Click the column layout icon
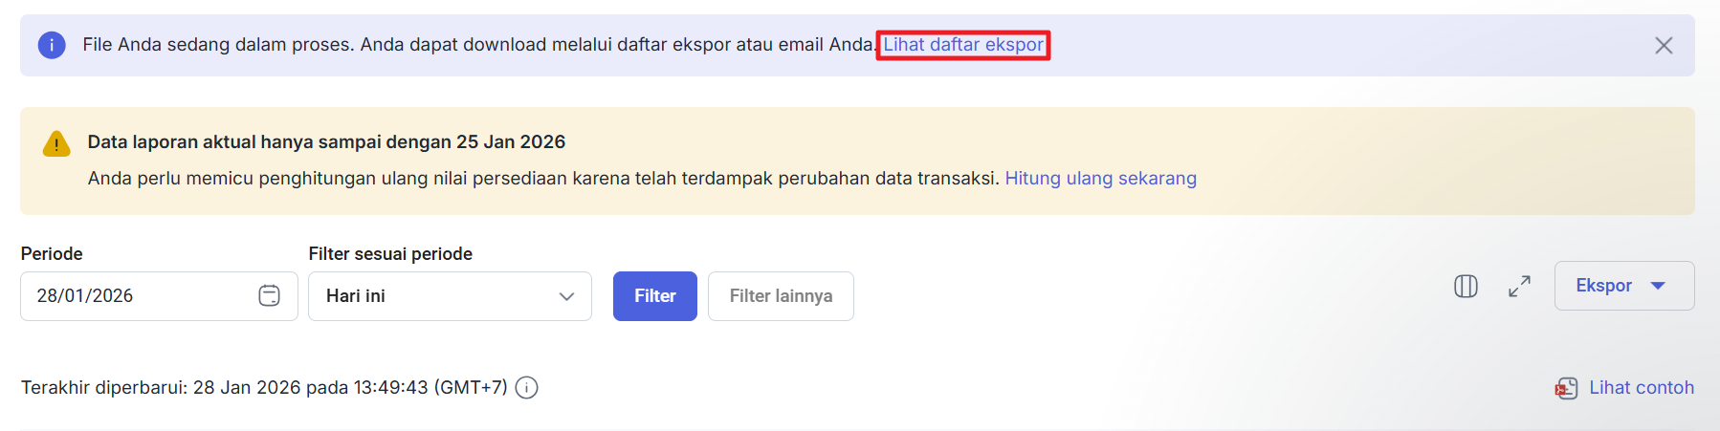Image resolution: width=1720 pixels, height=431 pixels. 1466,287
